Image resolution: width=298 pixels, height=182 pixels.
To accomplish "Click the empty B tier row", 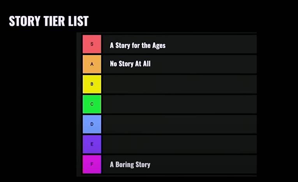I will (180, 84).
